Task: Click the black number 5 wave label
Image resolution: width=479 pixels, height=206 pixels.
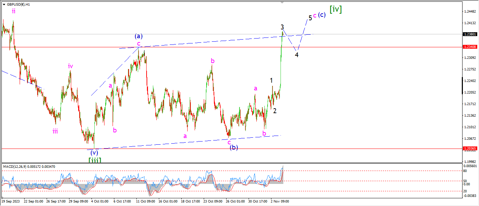Action: [x=310, y=18]
